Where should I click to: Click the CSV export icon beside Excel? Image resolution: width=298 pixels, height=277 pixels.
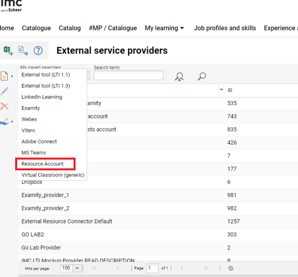(23, 50)
